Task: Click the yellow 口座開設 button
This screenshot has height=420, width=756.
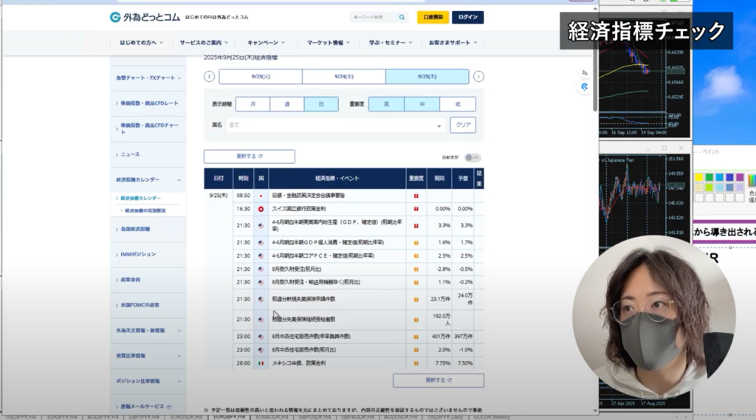Action: (x=433, y=17)
